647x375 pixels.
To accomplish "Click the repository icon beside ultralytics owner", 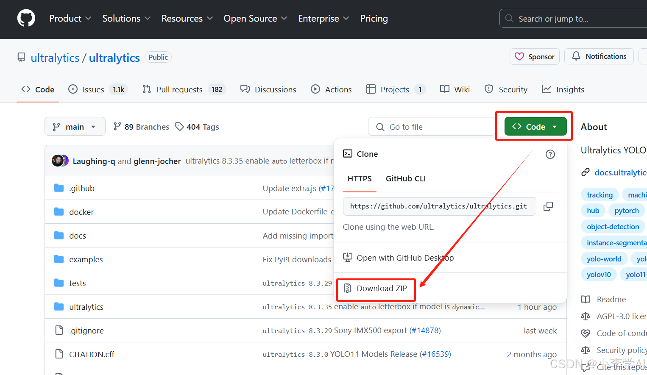I will click(21, 57).
